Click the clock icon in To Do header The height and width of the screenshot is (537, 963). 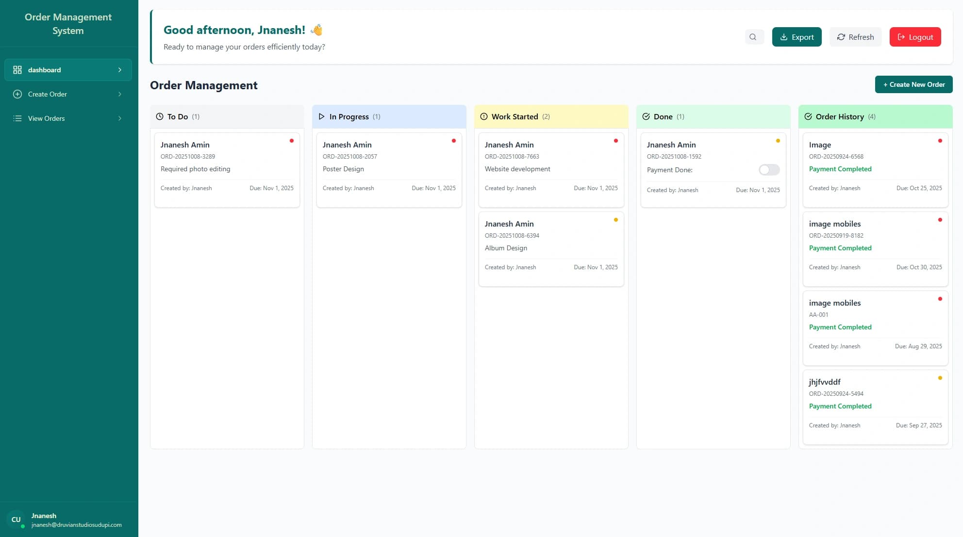coord(159,116)
